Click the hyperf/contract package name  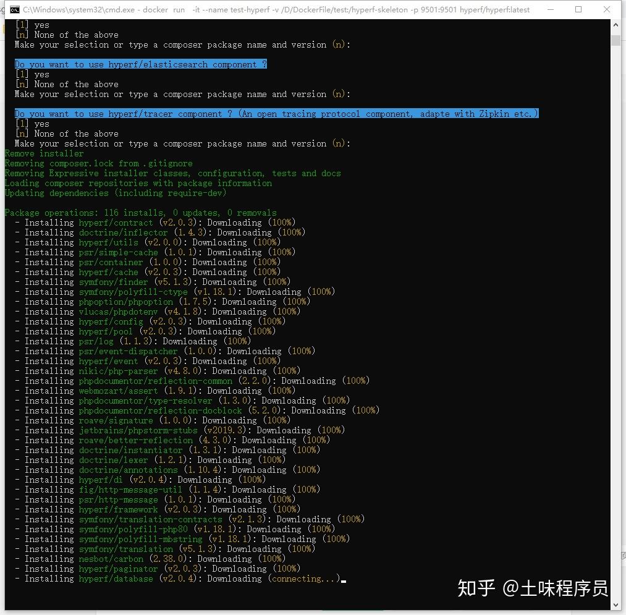(116, 222)
